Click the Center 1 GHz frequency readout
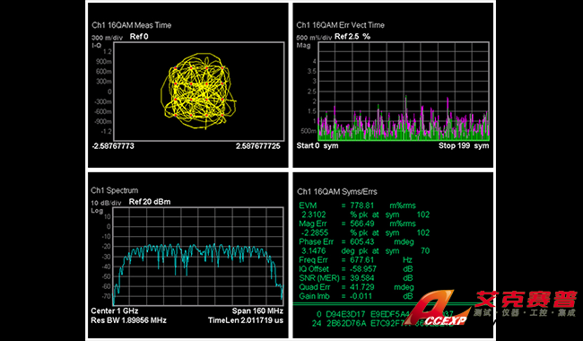583x341 pixels. point(115,310)
